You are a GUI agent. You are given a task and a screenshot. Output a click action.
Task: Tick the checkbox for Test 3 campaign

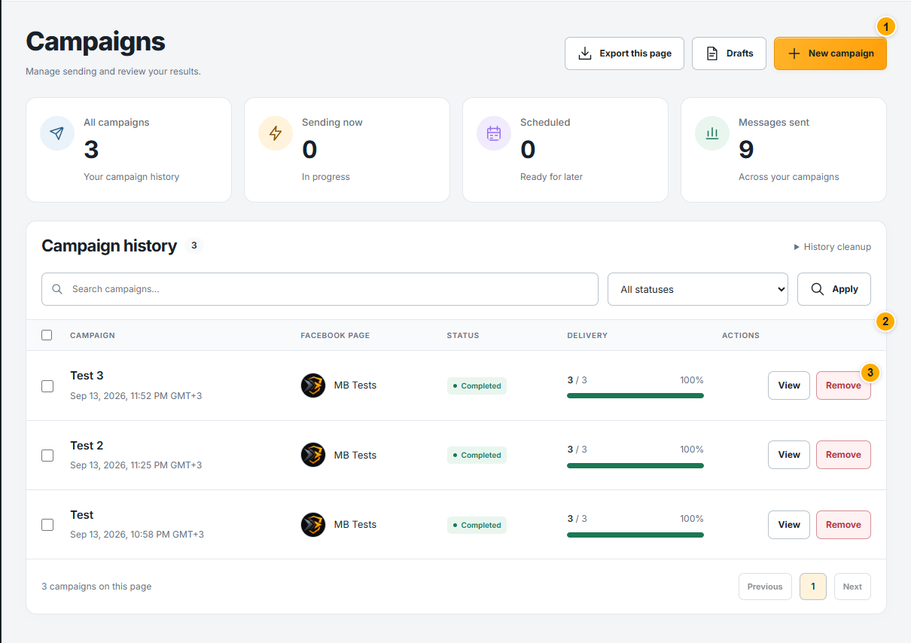47,386
